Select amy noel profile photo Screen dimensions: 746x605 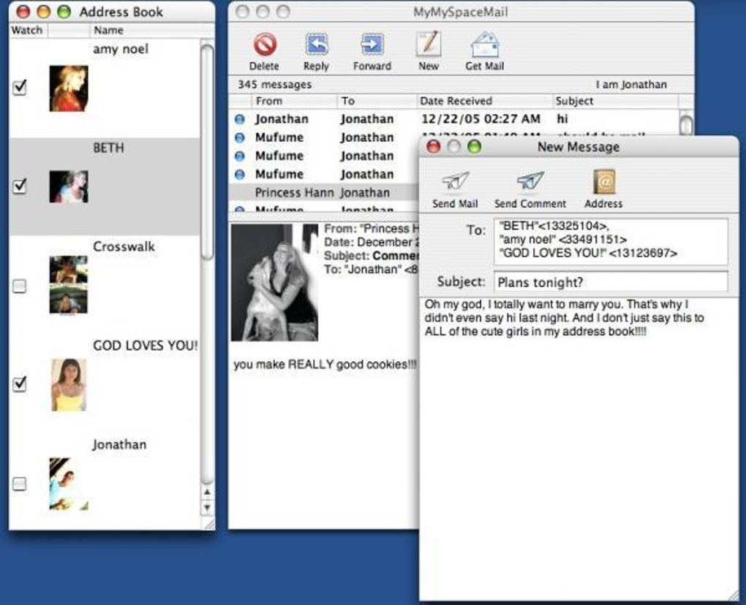tap(69, 88)
